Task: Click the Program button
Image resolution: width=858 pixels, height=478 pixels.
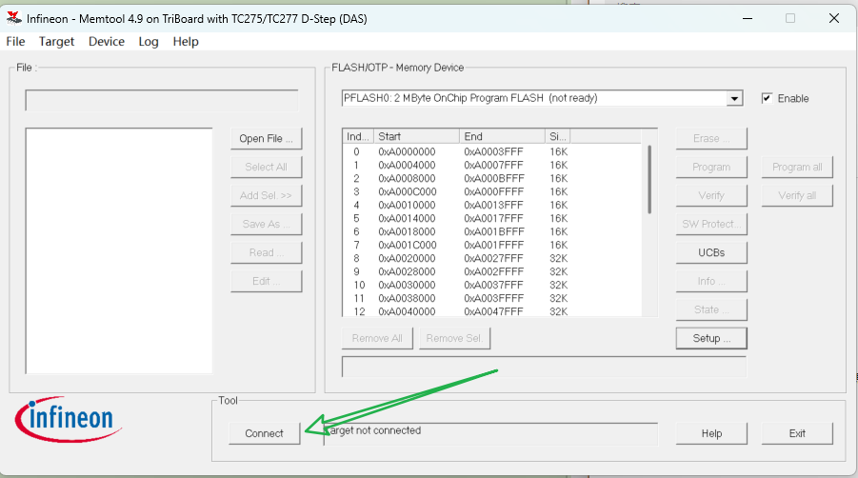Action: click(711, 167)
